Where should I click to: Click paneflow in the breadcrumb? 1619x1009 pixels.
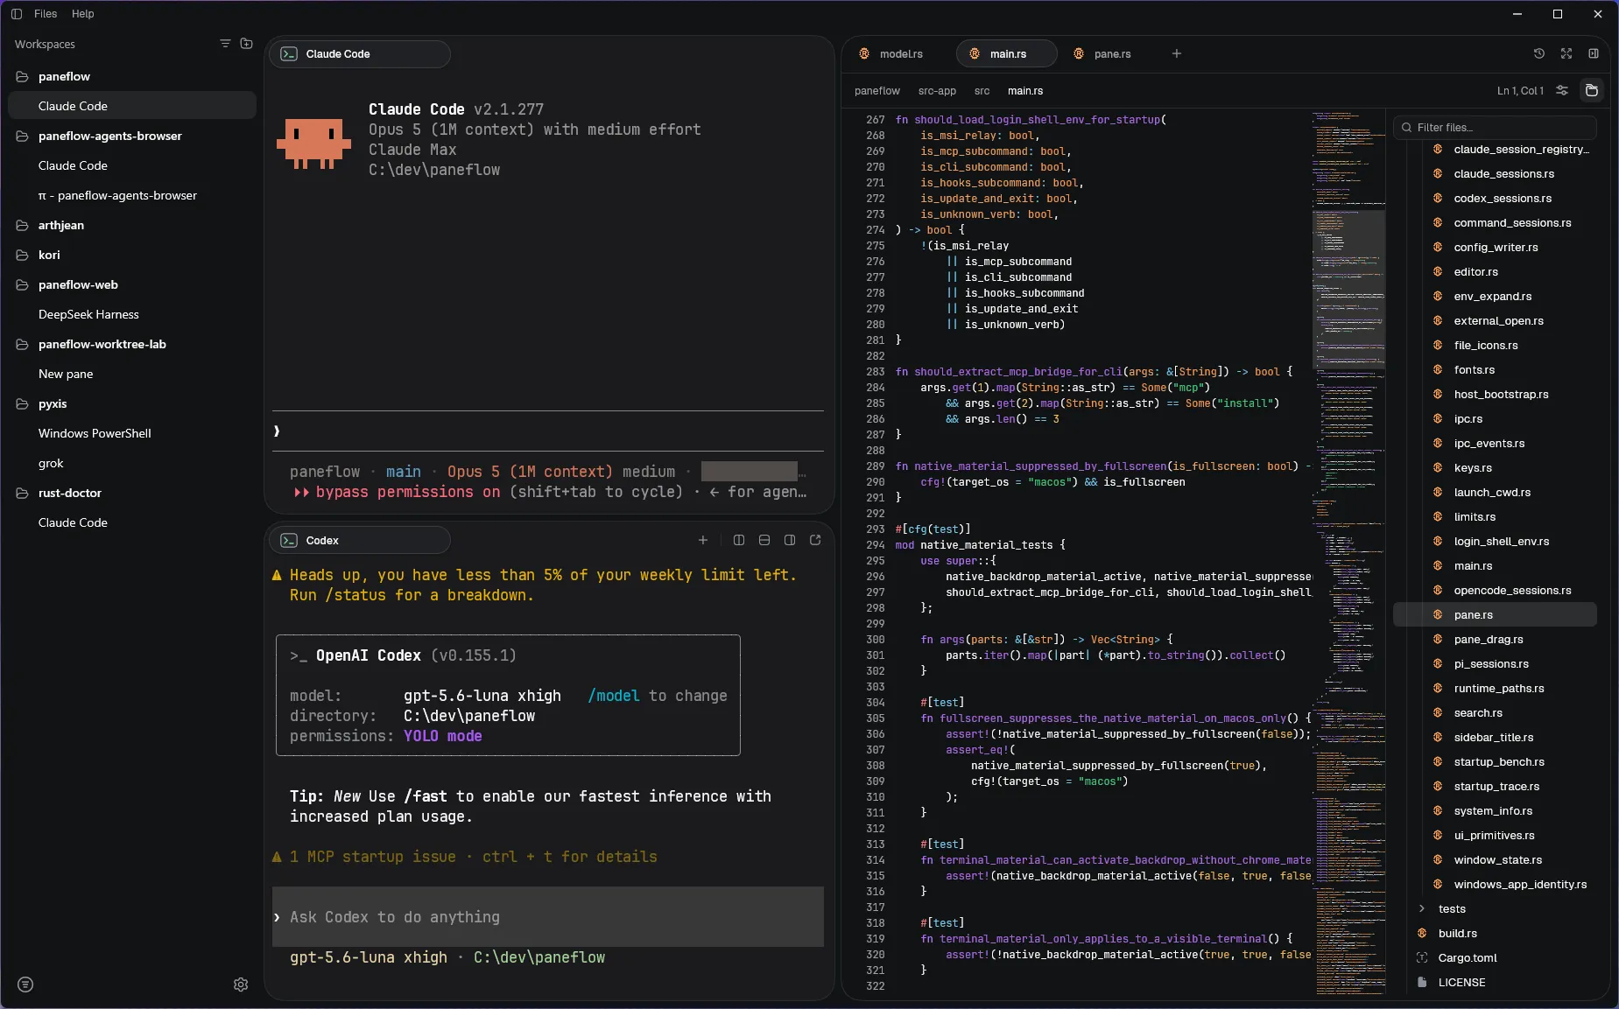click(876, 91)
